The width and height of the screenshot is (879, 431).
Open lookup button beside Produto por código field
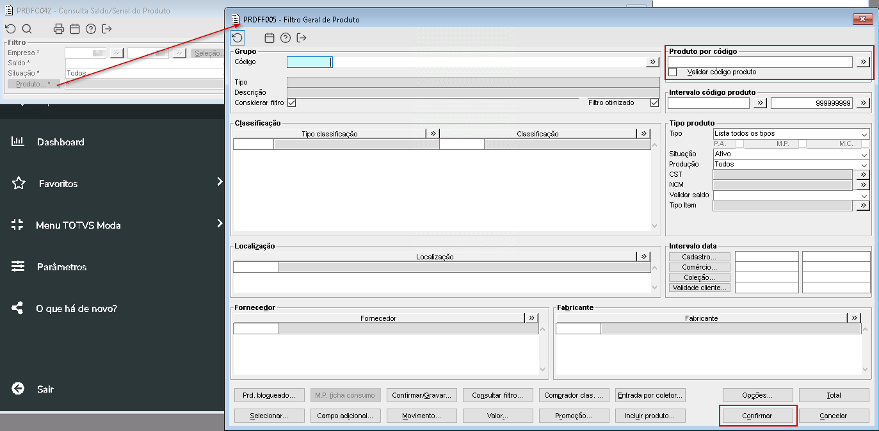(x=863, y=62)
